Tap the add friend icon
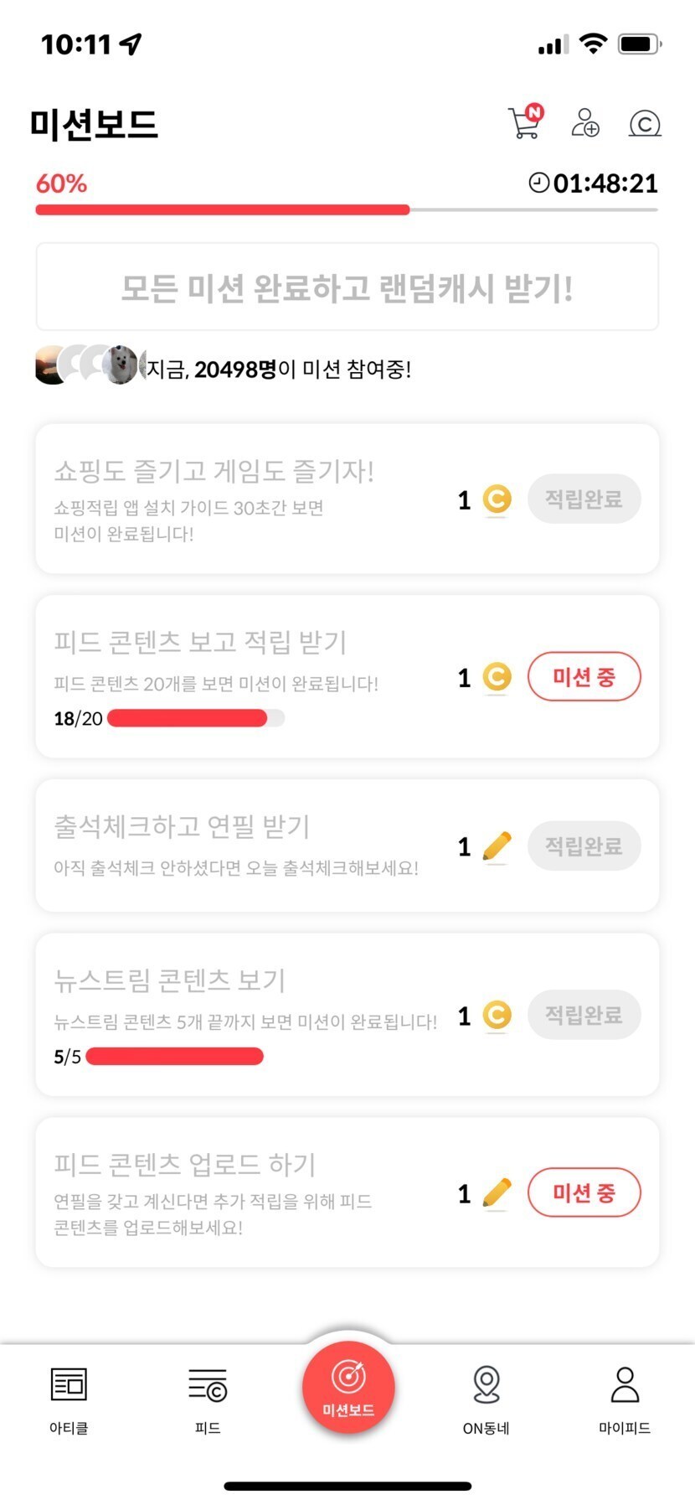This screenshot has width=695, height=1505. click(585, 123)
